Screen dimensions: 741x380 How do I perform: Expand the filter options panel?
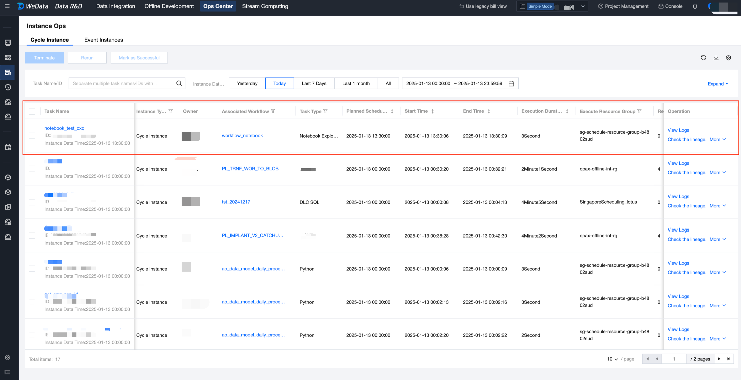[718, 84]
